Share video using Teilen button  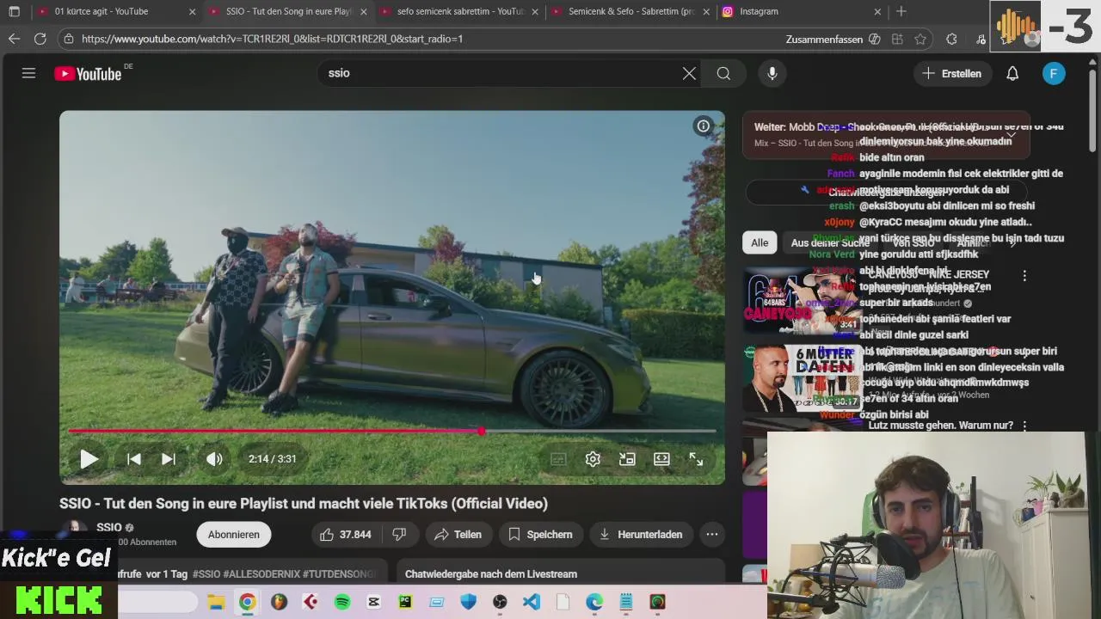click(458, 534)
